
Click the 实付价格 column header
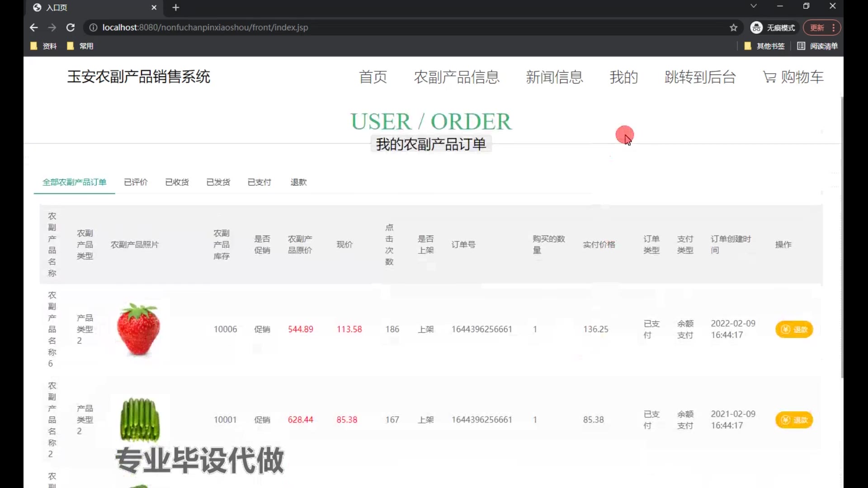599,244
